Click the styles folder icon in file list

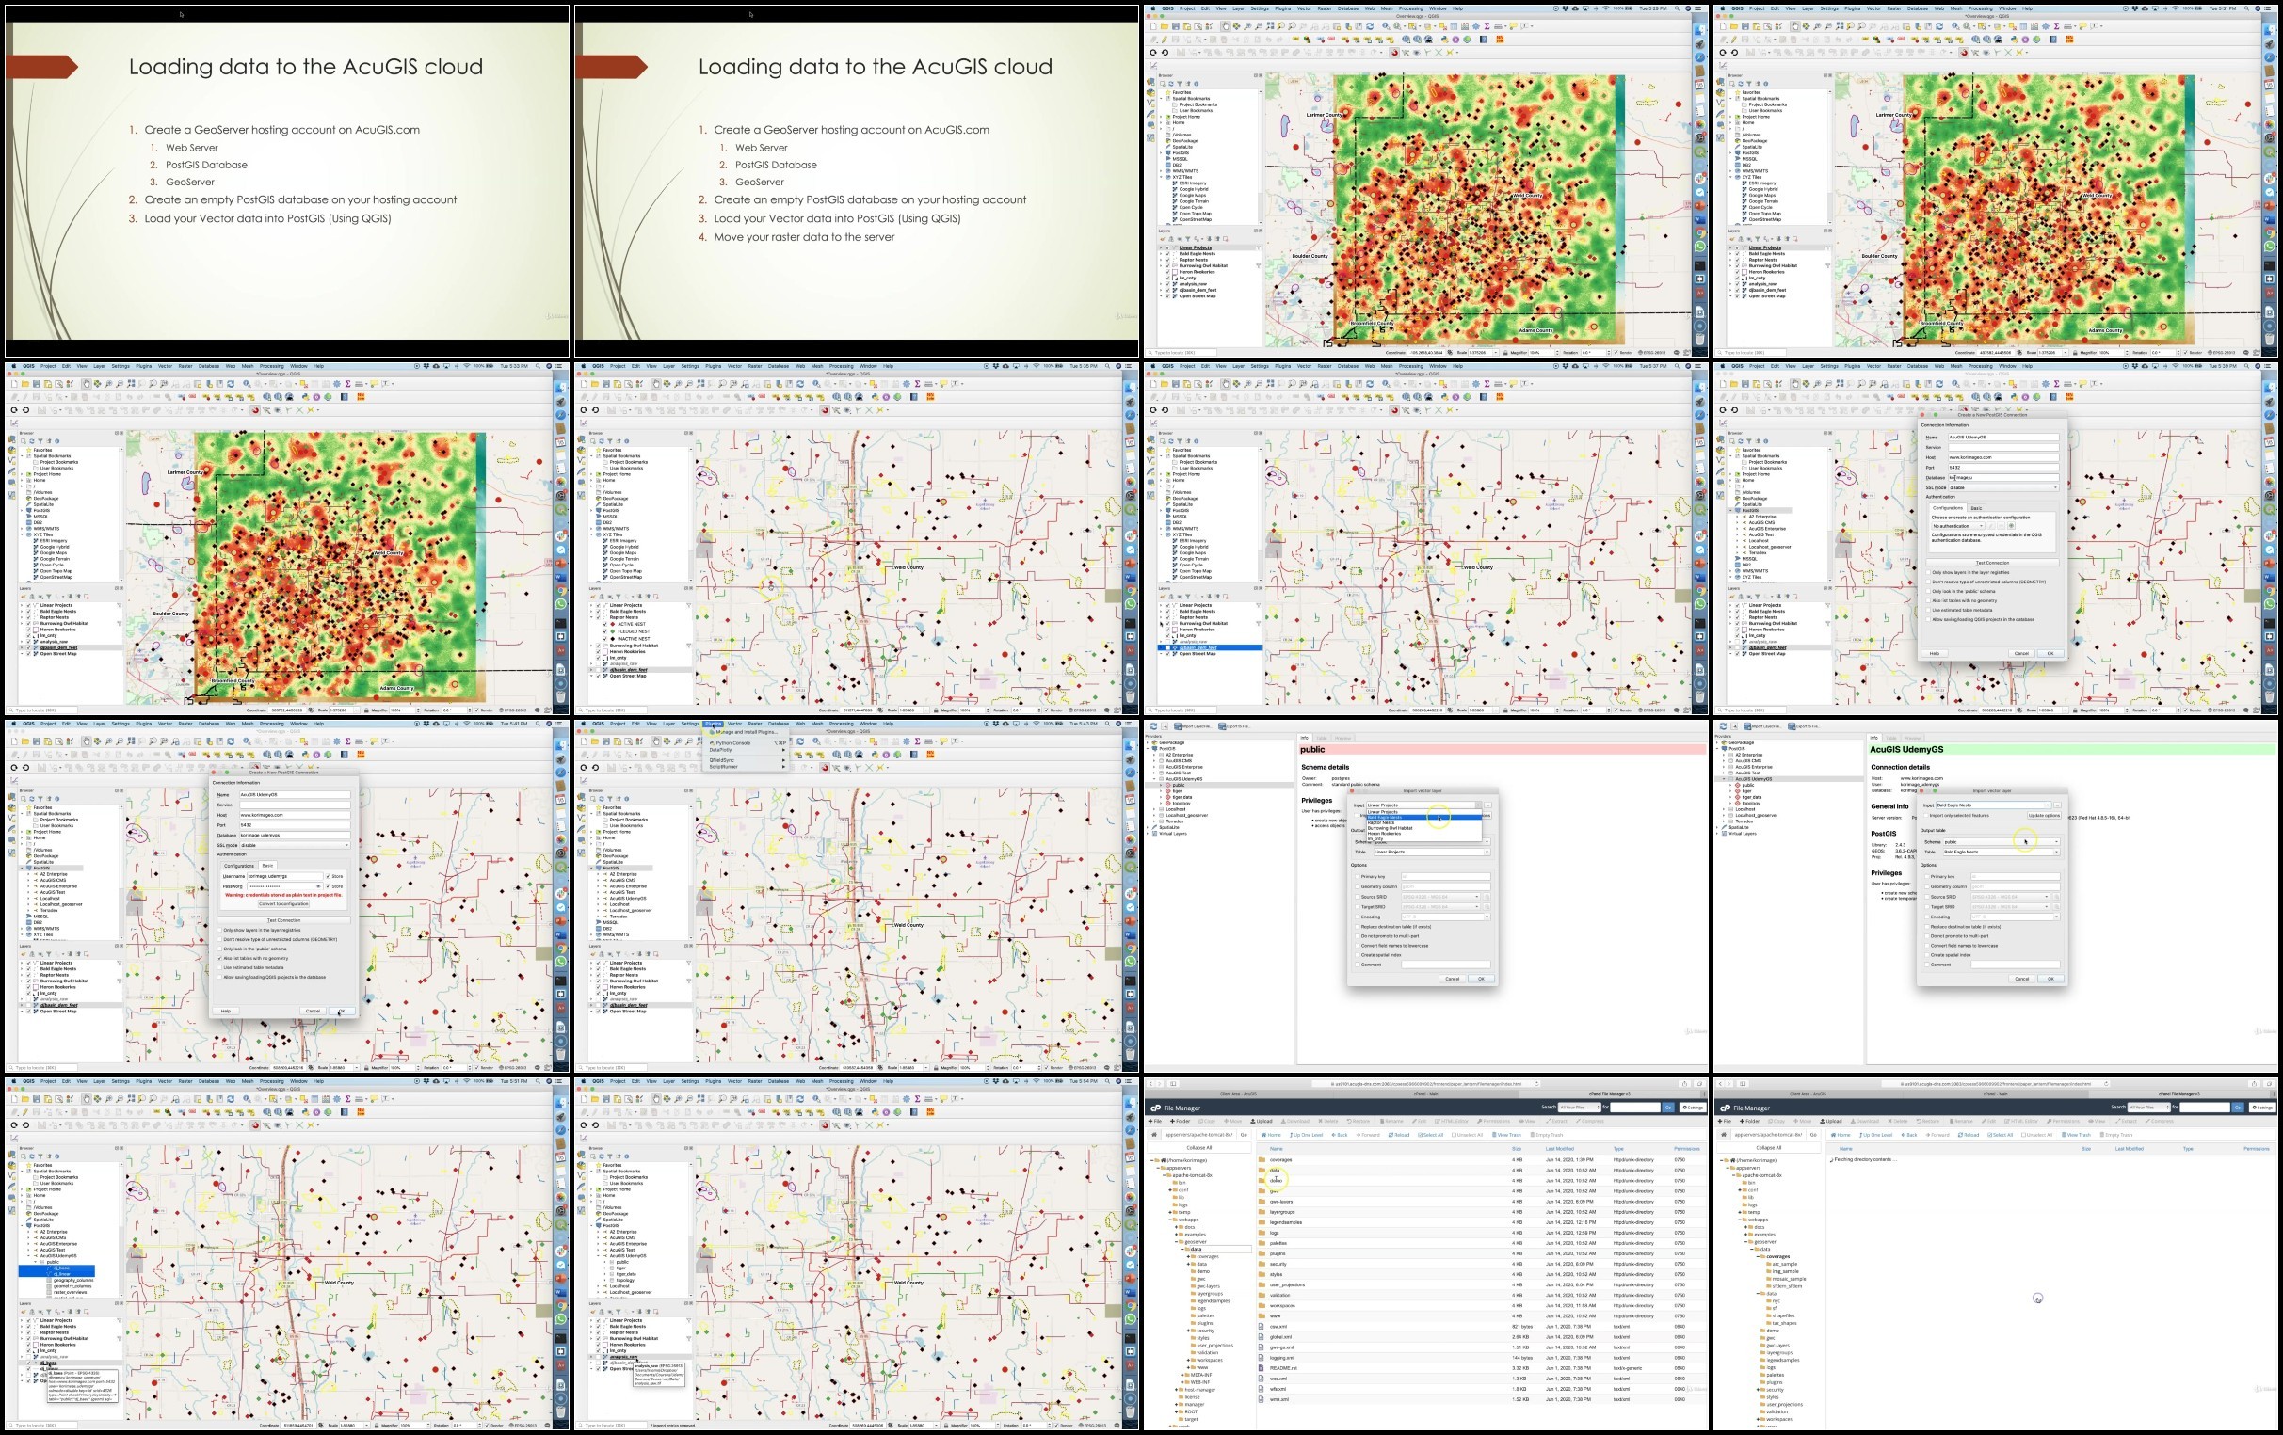pos(1262,1275)
